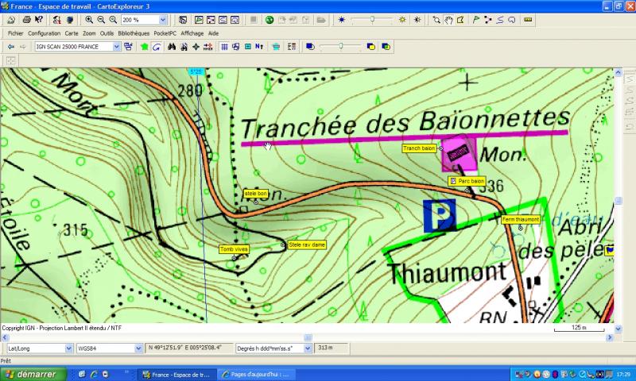Screen dimensions: 636x381
Task: Click the compass star icon
Action: point(196,47)
